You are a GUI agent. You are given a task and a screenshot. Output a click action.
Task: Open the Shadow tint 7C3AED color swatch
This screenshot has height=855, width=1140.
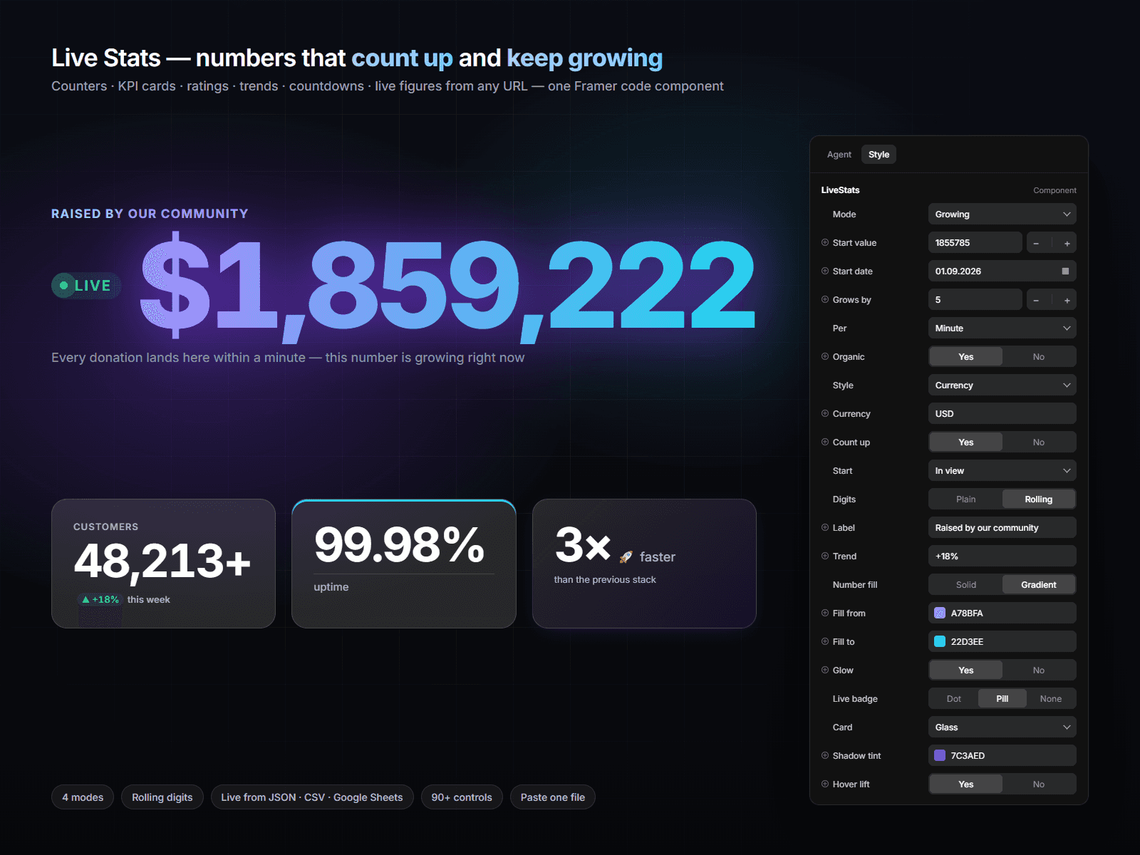click(x=940, y=756)
